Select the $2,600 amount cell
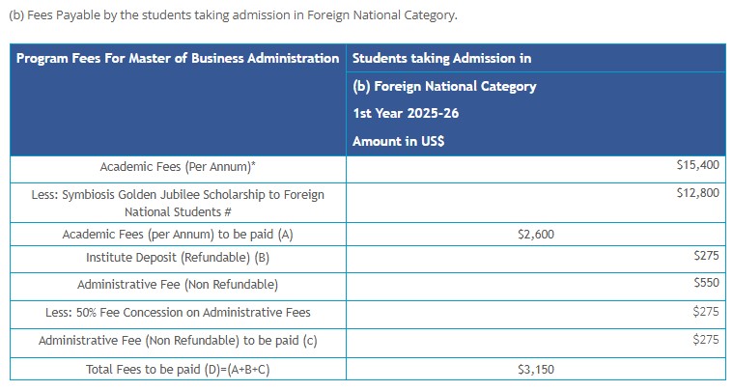 (536, 235)
